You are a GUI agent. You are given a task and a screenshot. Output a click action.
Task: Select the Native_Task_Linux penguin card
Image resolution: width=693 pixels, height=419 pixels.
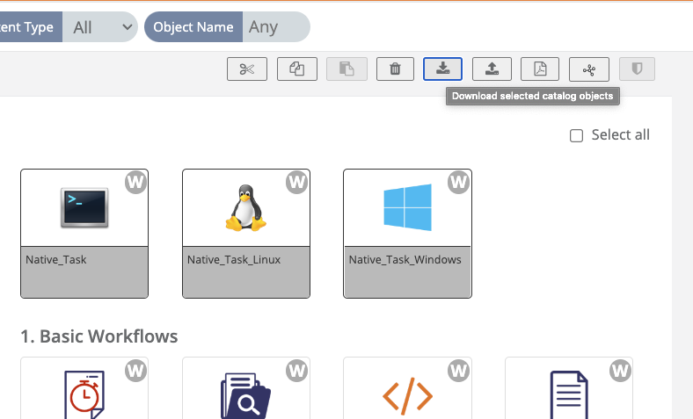tap(246, 234)
